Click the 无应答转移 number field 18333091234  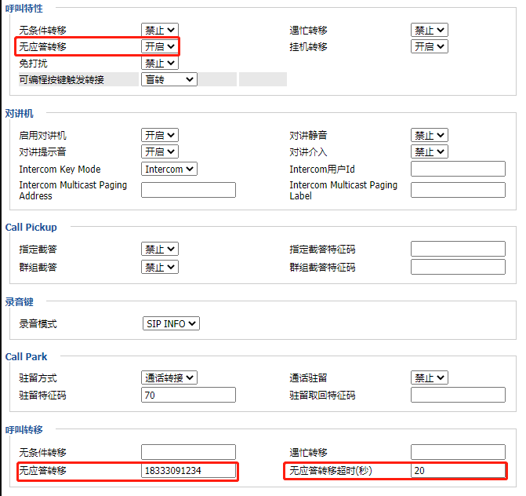click(x=188, y=471)
